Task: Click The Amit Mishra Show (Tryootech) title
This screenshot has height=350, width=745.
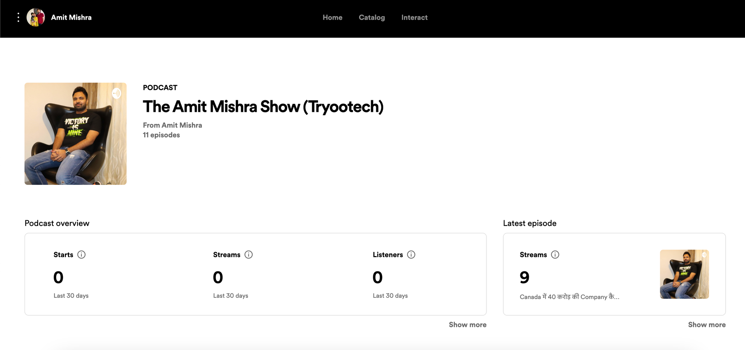Action: [263, 107]
